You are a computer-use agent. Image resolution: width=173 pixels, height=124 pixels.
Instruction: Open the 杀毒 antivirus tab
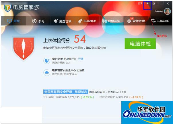[38, 21]
